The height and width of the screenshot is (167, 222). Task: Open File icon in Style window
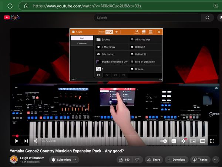(144, 32)
